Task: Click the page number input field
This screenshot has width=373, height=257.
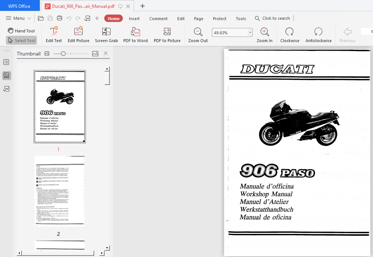Action: [x=367, y=31]
